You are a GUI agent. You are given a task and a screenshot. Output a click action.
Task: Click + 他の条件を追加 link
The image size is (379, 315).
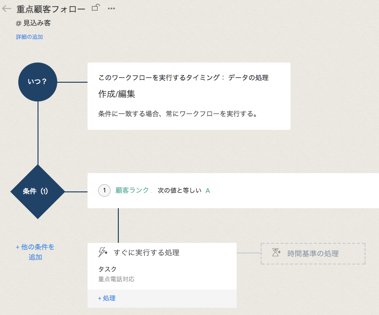coord(35,252)
